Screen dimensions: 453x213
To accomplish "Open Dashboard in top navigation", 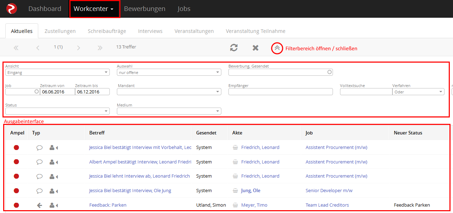I will tap(45, 9).
